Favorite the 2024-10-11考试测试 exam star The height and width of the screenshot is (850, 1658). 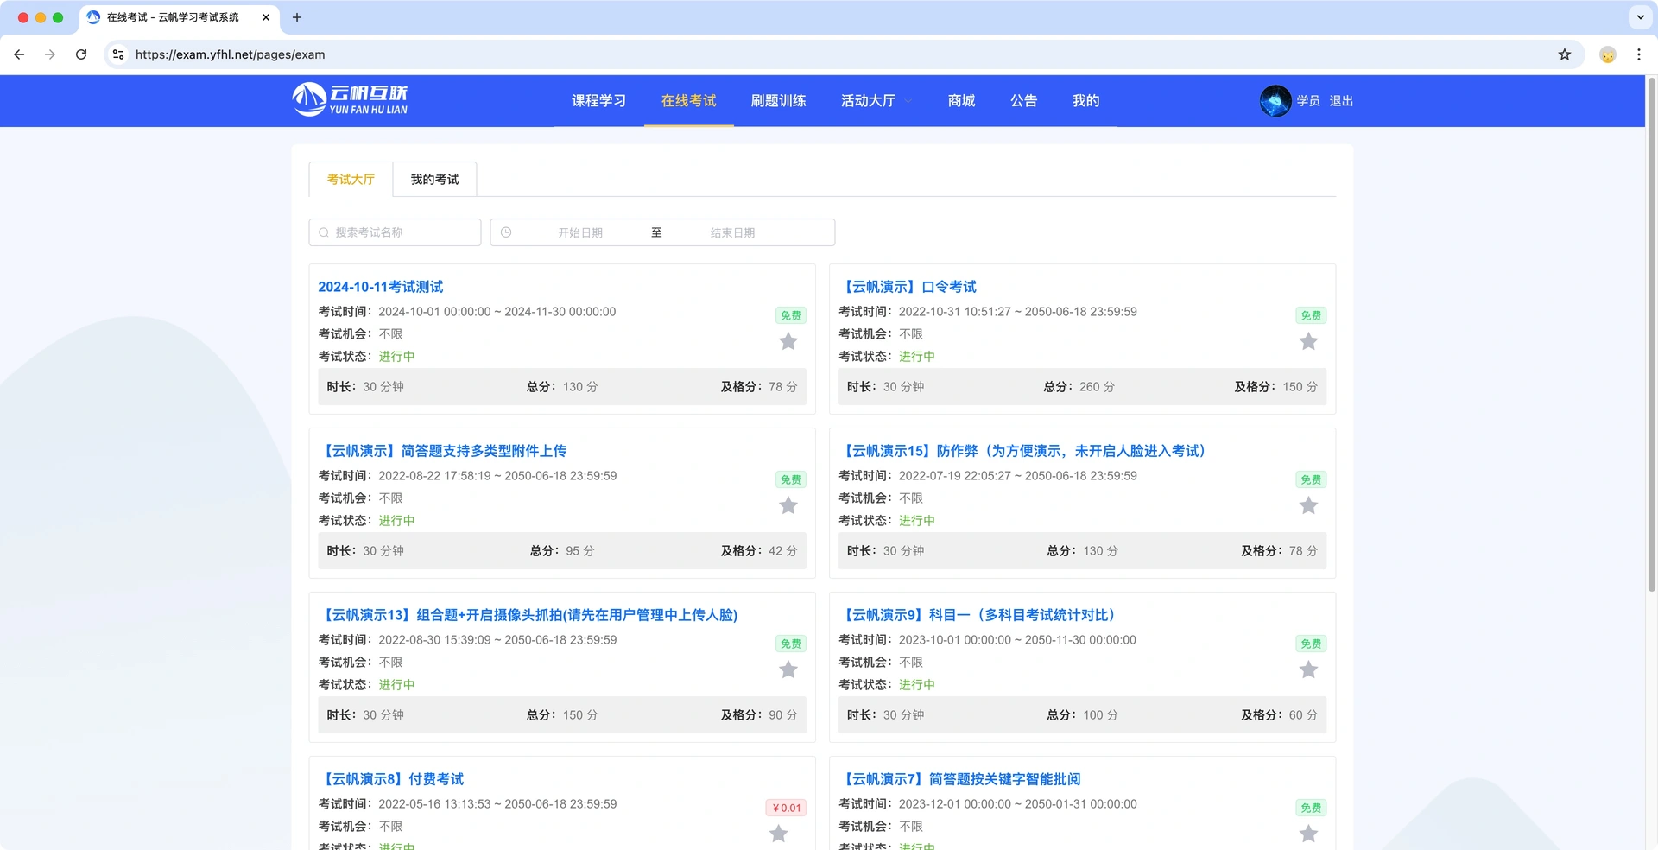coord(788,341)
